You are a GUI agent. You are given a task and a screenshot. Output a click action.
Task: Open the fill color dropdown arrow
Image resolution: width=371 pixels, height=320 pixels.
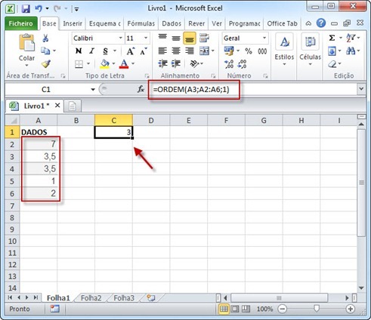tap(113, 63)
